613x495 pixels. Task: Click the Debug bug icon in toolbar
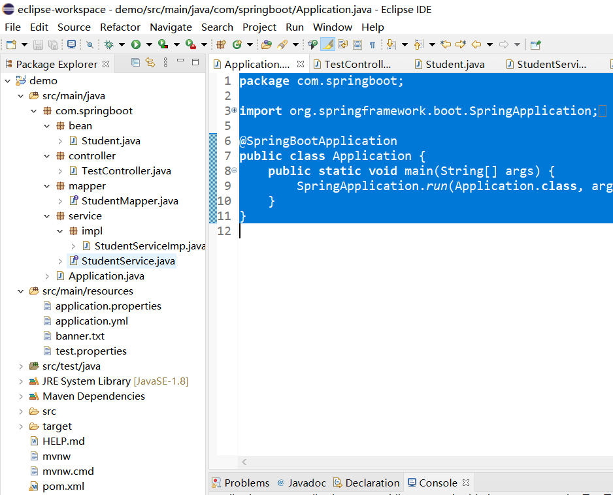click(x=109, y=44)
